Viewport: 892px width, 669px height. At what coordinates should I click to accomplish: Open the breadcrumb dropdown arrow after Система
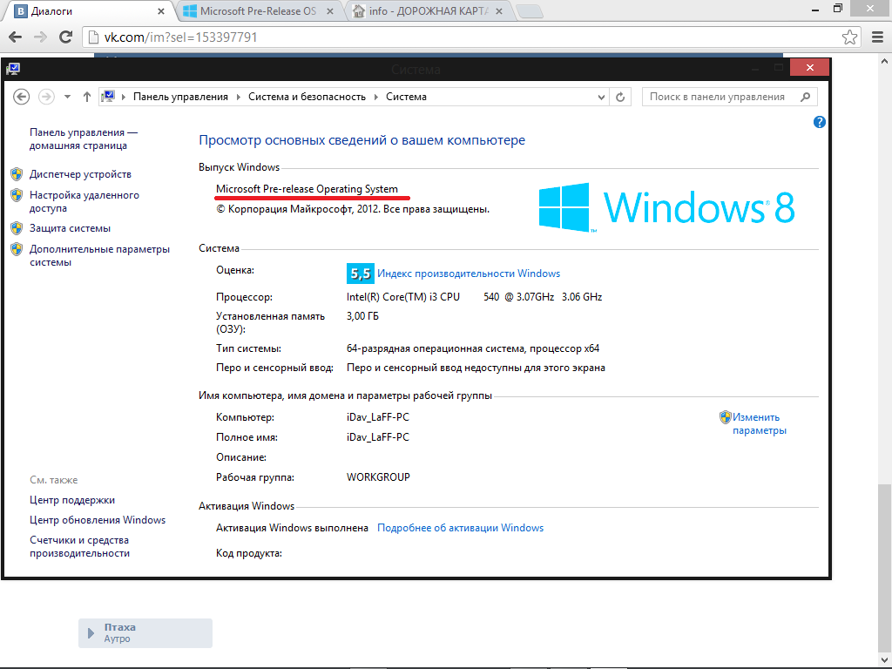(600, 96)
